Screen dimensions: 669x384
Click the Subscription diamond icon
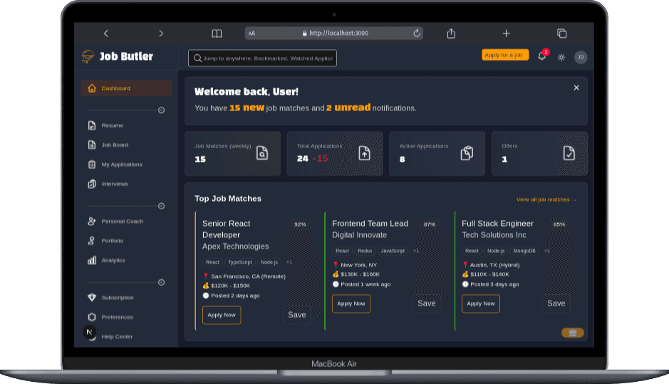tap(92, 297)
